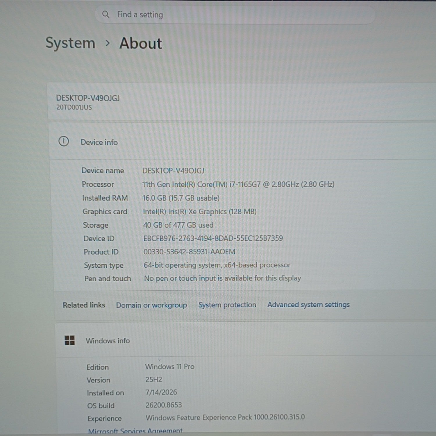Click the OS build label
This screenshot has height=436, width=436.
click(101, 406)
